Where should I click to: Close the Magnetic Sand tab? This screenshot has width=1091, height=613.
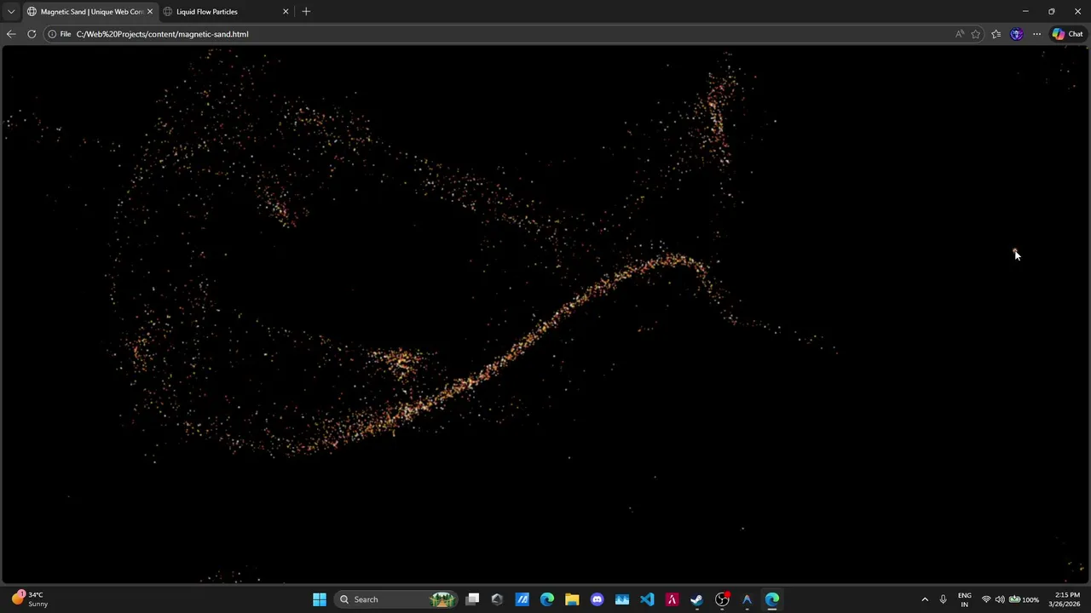[x=150, y=12]
